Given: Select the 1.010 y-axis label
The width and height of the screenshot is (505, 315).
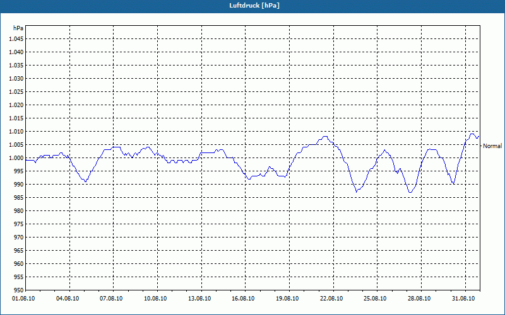Looking at the screenshot, I should [x=16, y=132].
